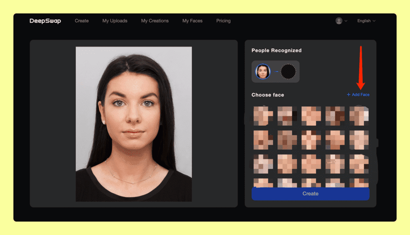Viewport: 410px width, 235px height.
Task: Click the People Recognized heading
Action: [276, 51]
